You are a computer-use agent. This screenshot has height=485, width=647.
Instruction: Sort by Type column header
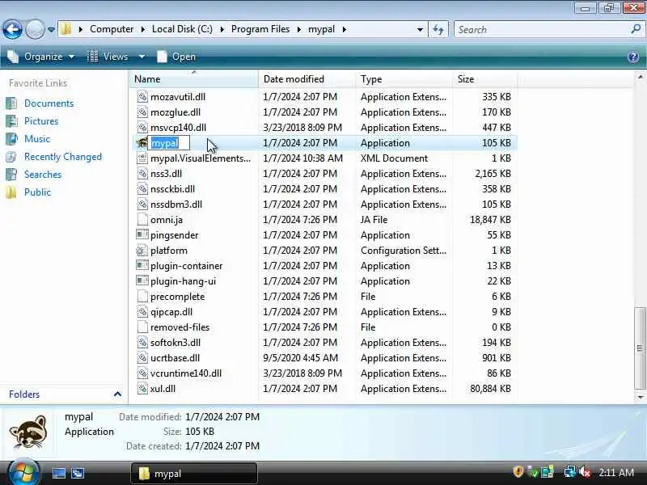[x=404, y=78]
